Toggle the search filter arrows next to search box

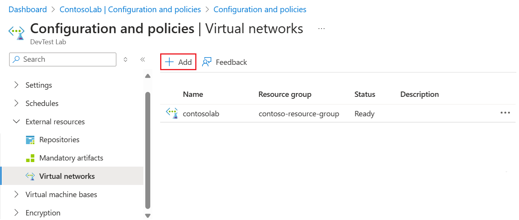click(125, 59)
